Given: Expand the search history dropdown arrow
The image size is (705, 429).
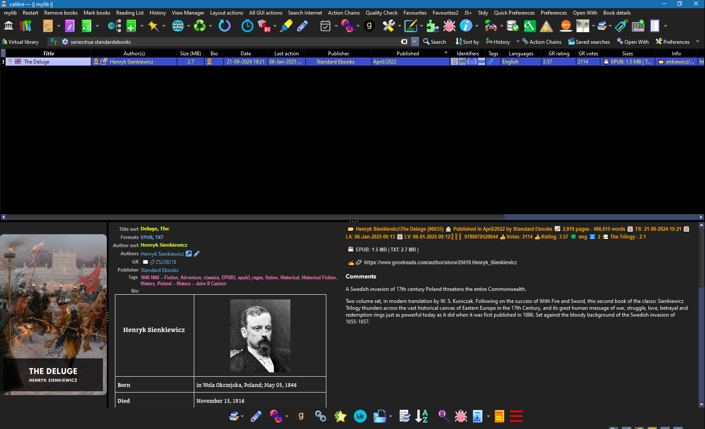Looking at the screenshot, I should 415,42.
